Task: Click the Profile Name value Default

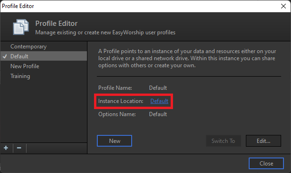Action: click(x=158, y=88)
